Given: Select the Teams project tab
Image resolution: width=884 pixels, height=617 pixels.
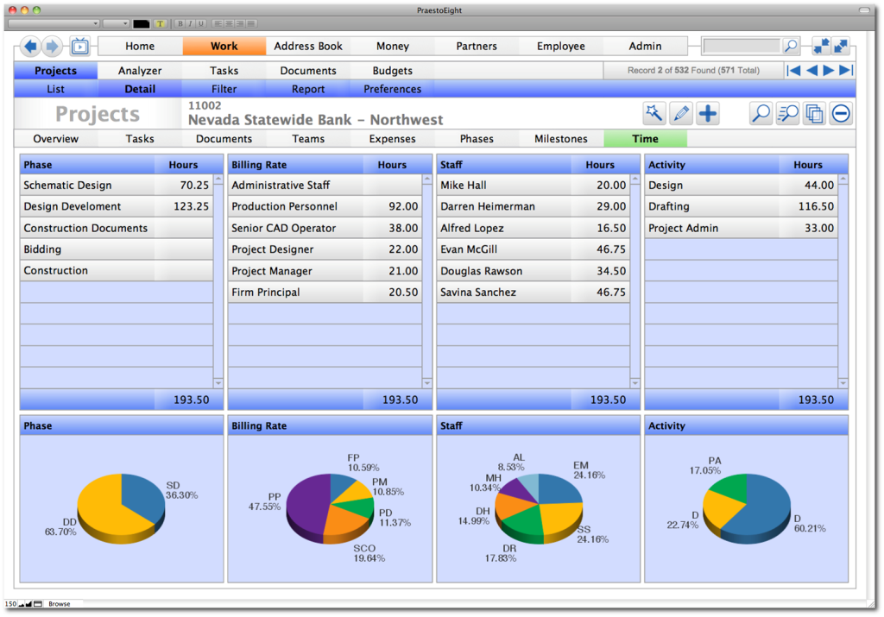Looking at the screenshot, I should click(x=308, y=139).
